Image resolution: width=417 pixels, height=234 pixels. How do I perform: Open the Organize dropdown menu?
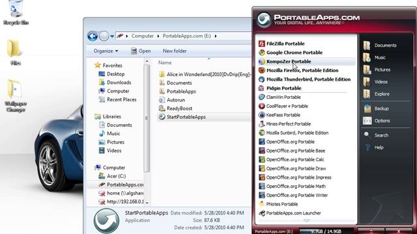click(x=106, y=51)
